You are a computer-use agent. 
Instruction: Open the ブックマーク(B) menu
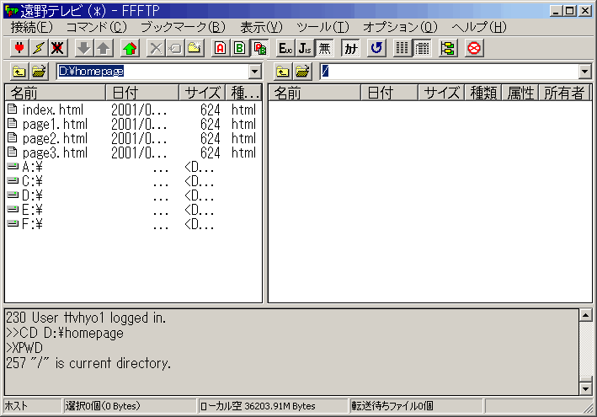tap(182, 27)
